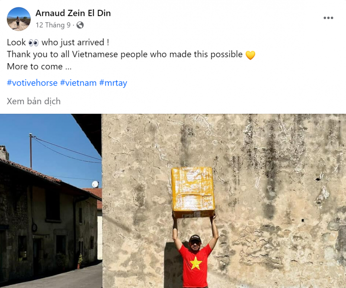Image resolution: width=346 pixels, height=288 pixels.
Task: Click Xem bản dịch to translate post
Action: pyautogui.click(x=34, y=101)
